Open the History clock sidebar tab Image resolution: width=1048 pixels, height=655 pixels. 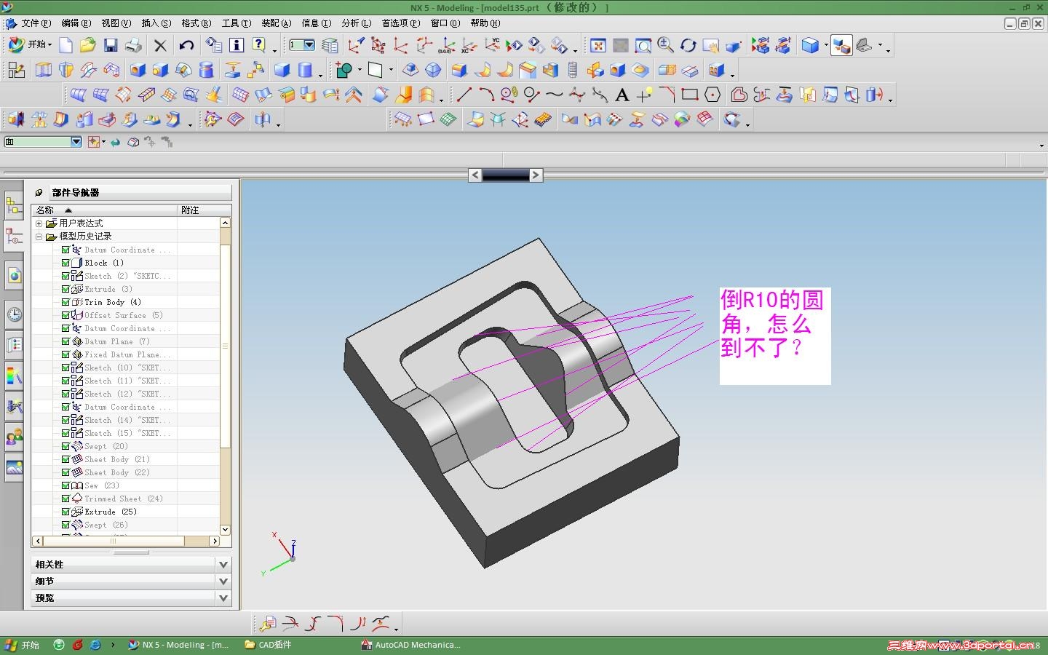pyautogui.click(x=14, y=314)
